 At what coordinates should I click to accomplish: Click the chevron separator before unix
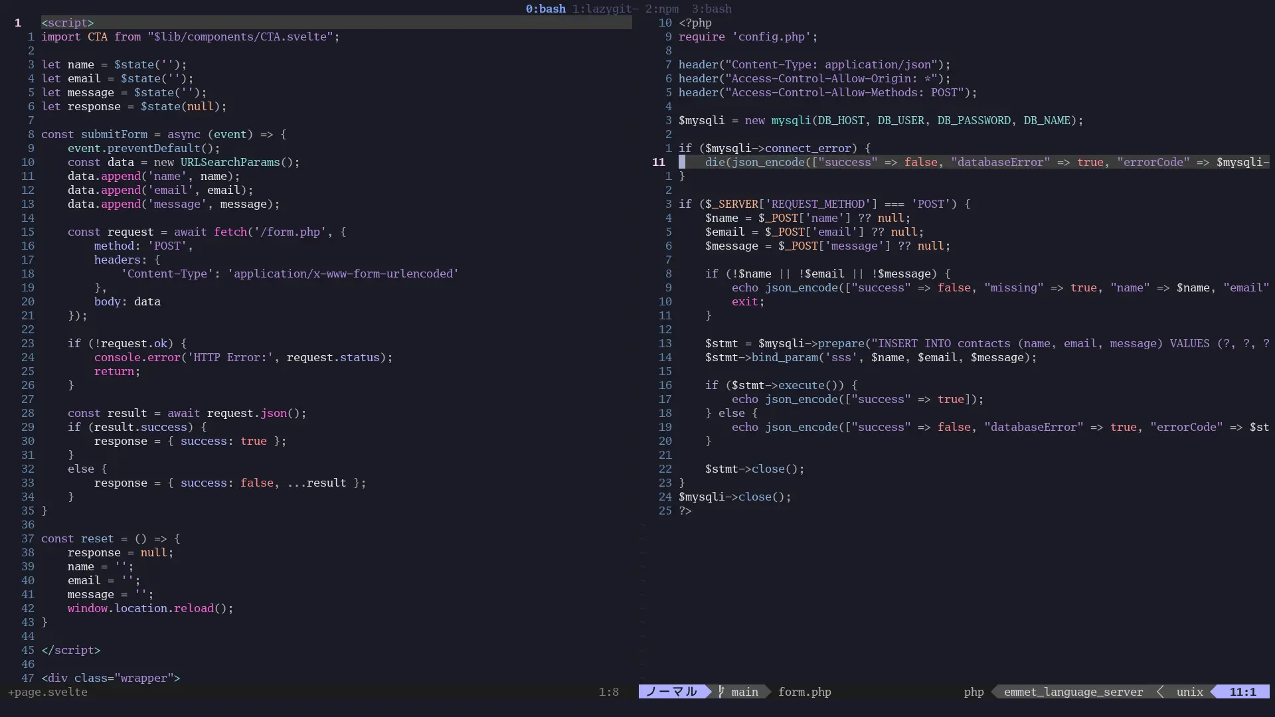pos(1160,692)
